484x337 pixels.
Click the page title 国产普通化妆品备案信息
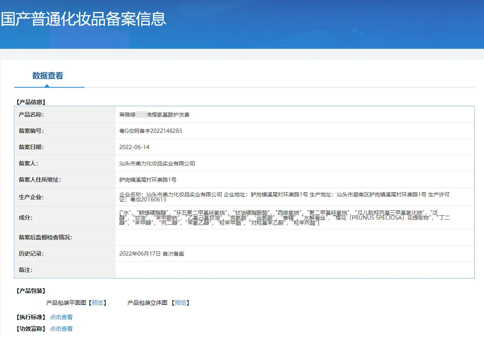coord(84,19)
